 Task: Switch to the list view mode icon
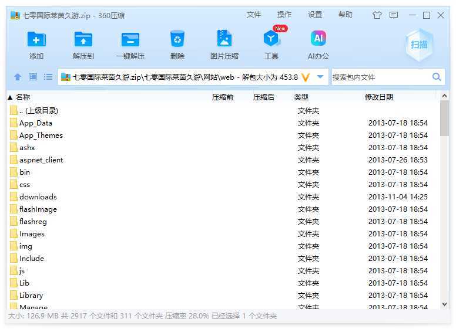point(48,77)
